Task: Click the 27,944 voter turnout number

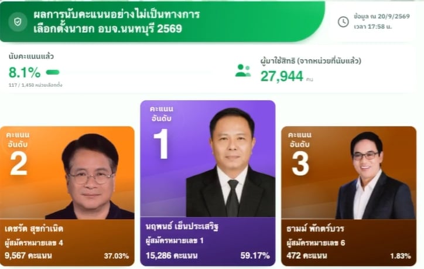Action: [282, 76]
